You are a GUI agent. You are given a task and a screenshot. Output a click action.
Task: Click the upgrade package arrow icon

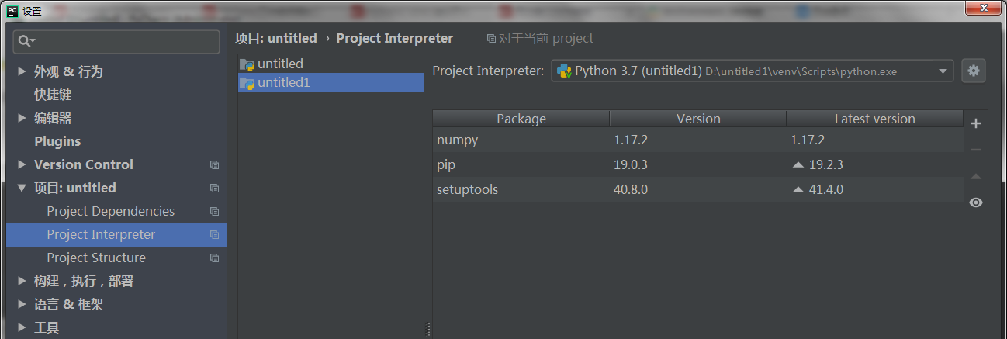(976, 176)
